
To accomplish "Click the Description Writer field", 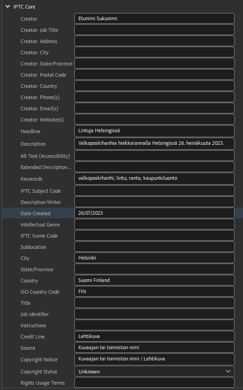I will [x=154, y=202].
